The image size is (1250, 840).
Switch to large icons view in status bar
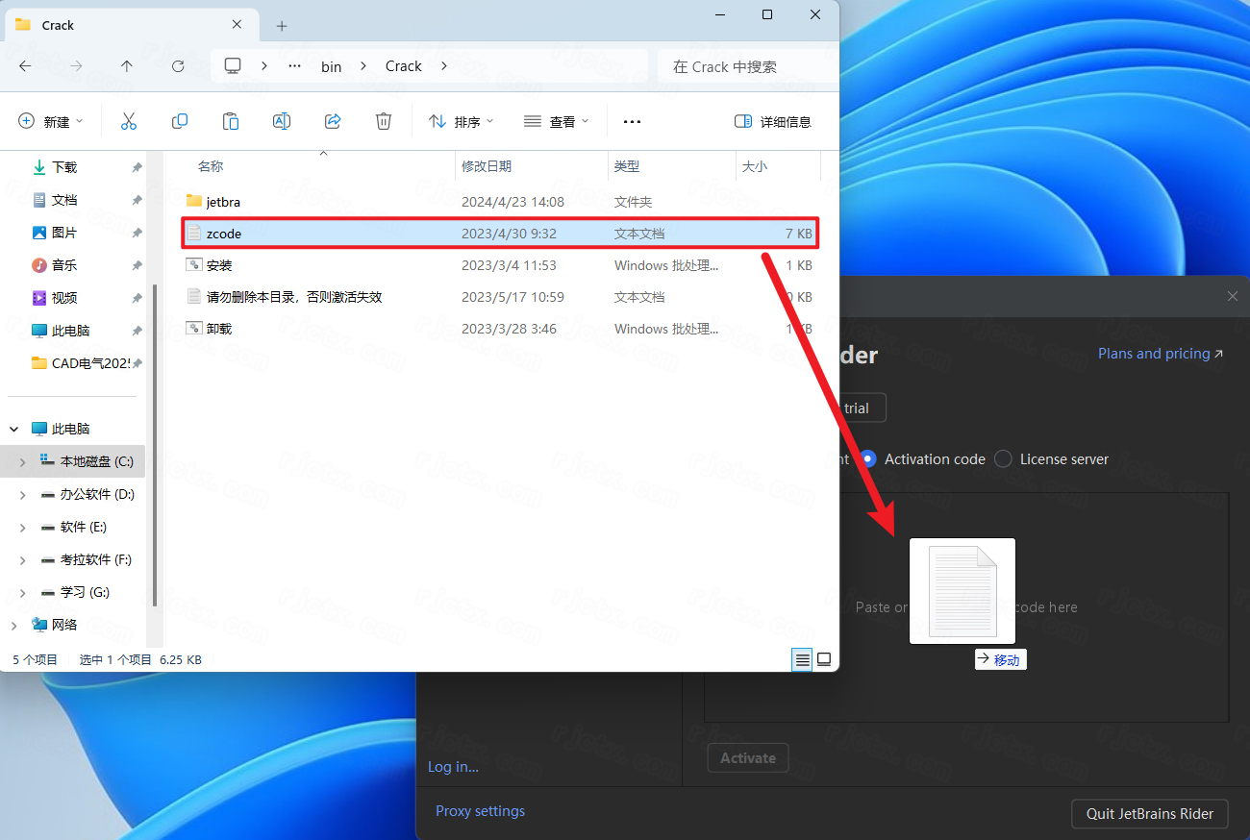tap(824, 659)
